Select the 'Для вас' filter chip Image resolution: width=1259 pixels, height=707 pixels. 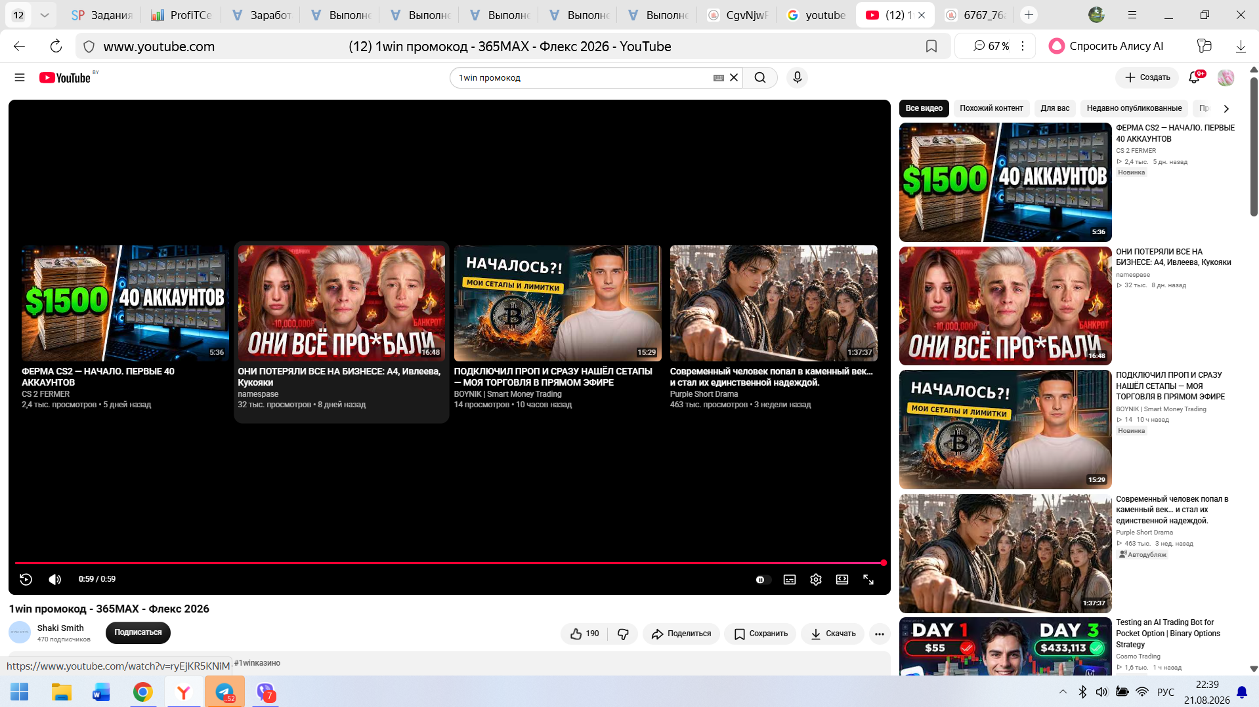point(1055,108)
